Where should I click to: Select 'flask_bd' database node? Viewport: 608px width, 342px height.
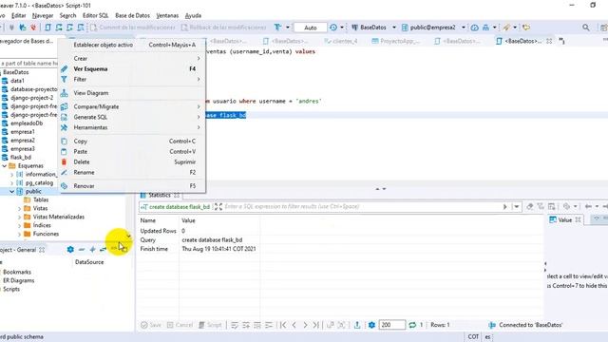click(21, 158)
